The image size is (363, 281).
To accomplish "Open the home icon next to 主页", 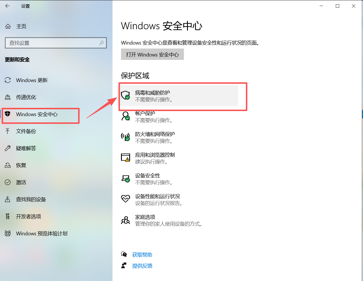I will coord(8,26).
